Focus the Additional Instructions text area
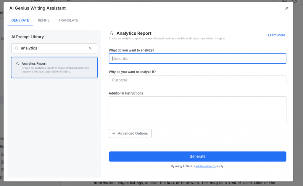 pyautogui.click(x=197, y=110)
